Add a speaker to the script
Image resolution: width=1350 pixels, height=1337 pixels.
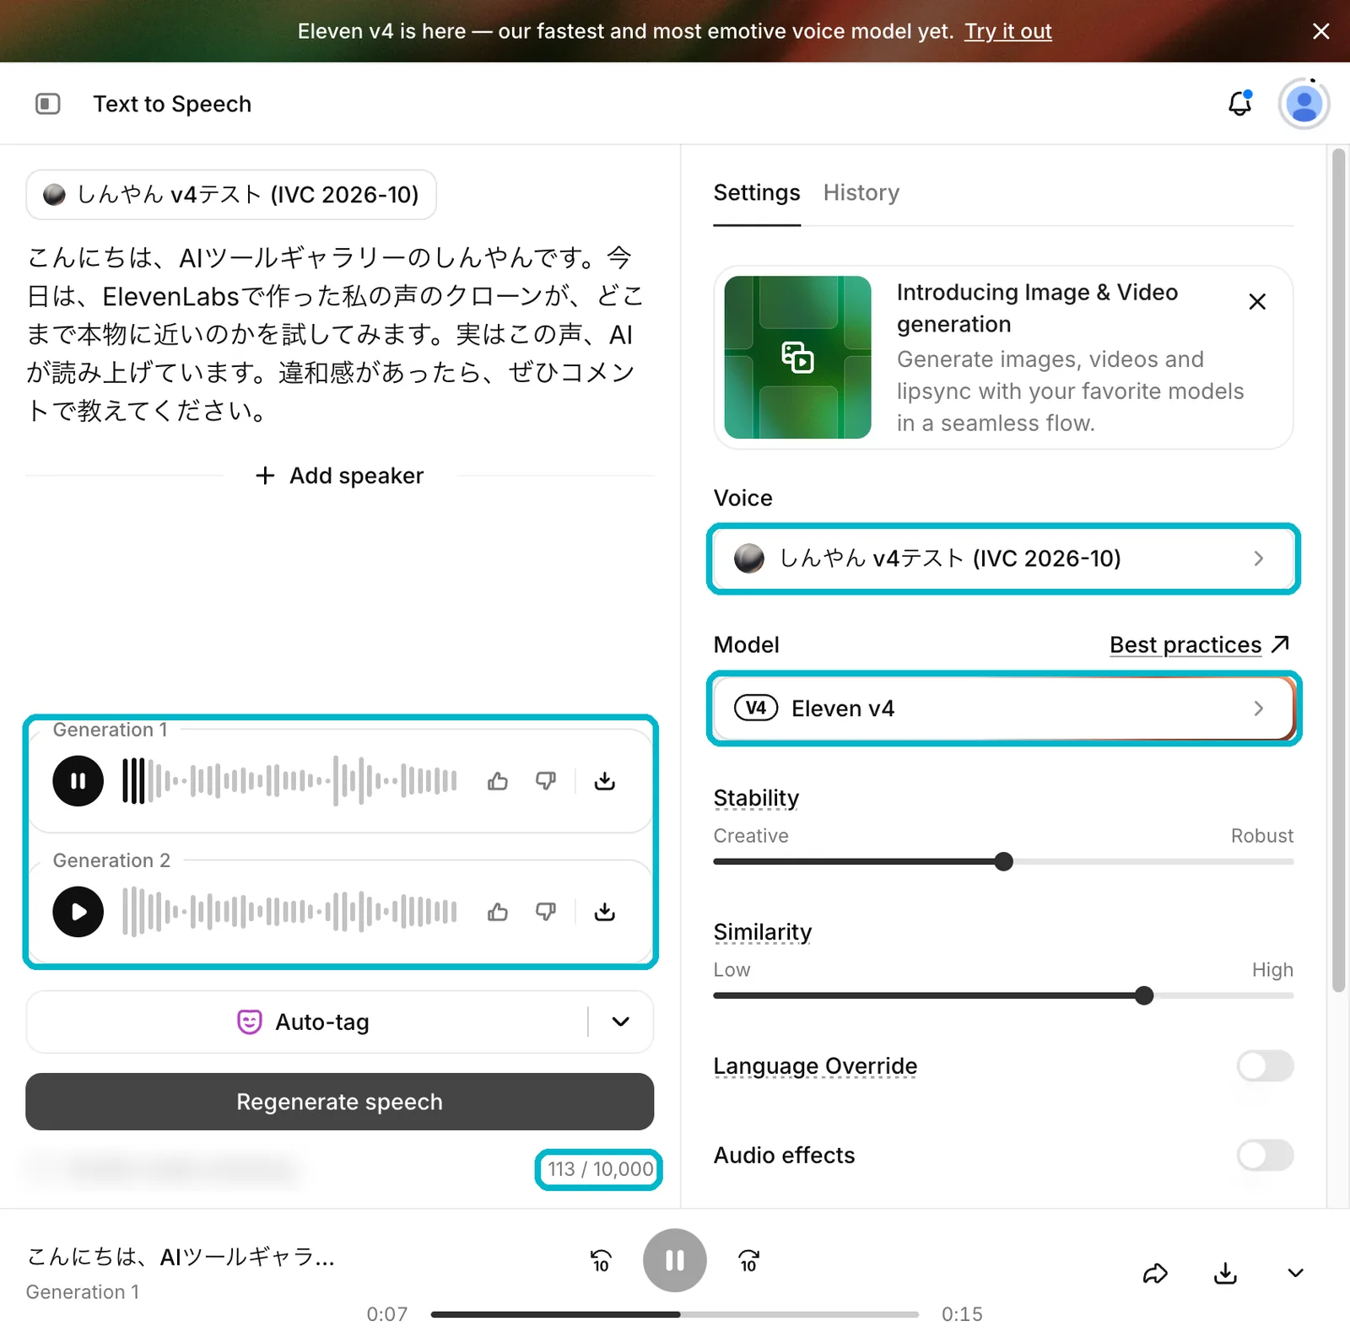click(x=340, y=476)
